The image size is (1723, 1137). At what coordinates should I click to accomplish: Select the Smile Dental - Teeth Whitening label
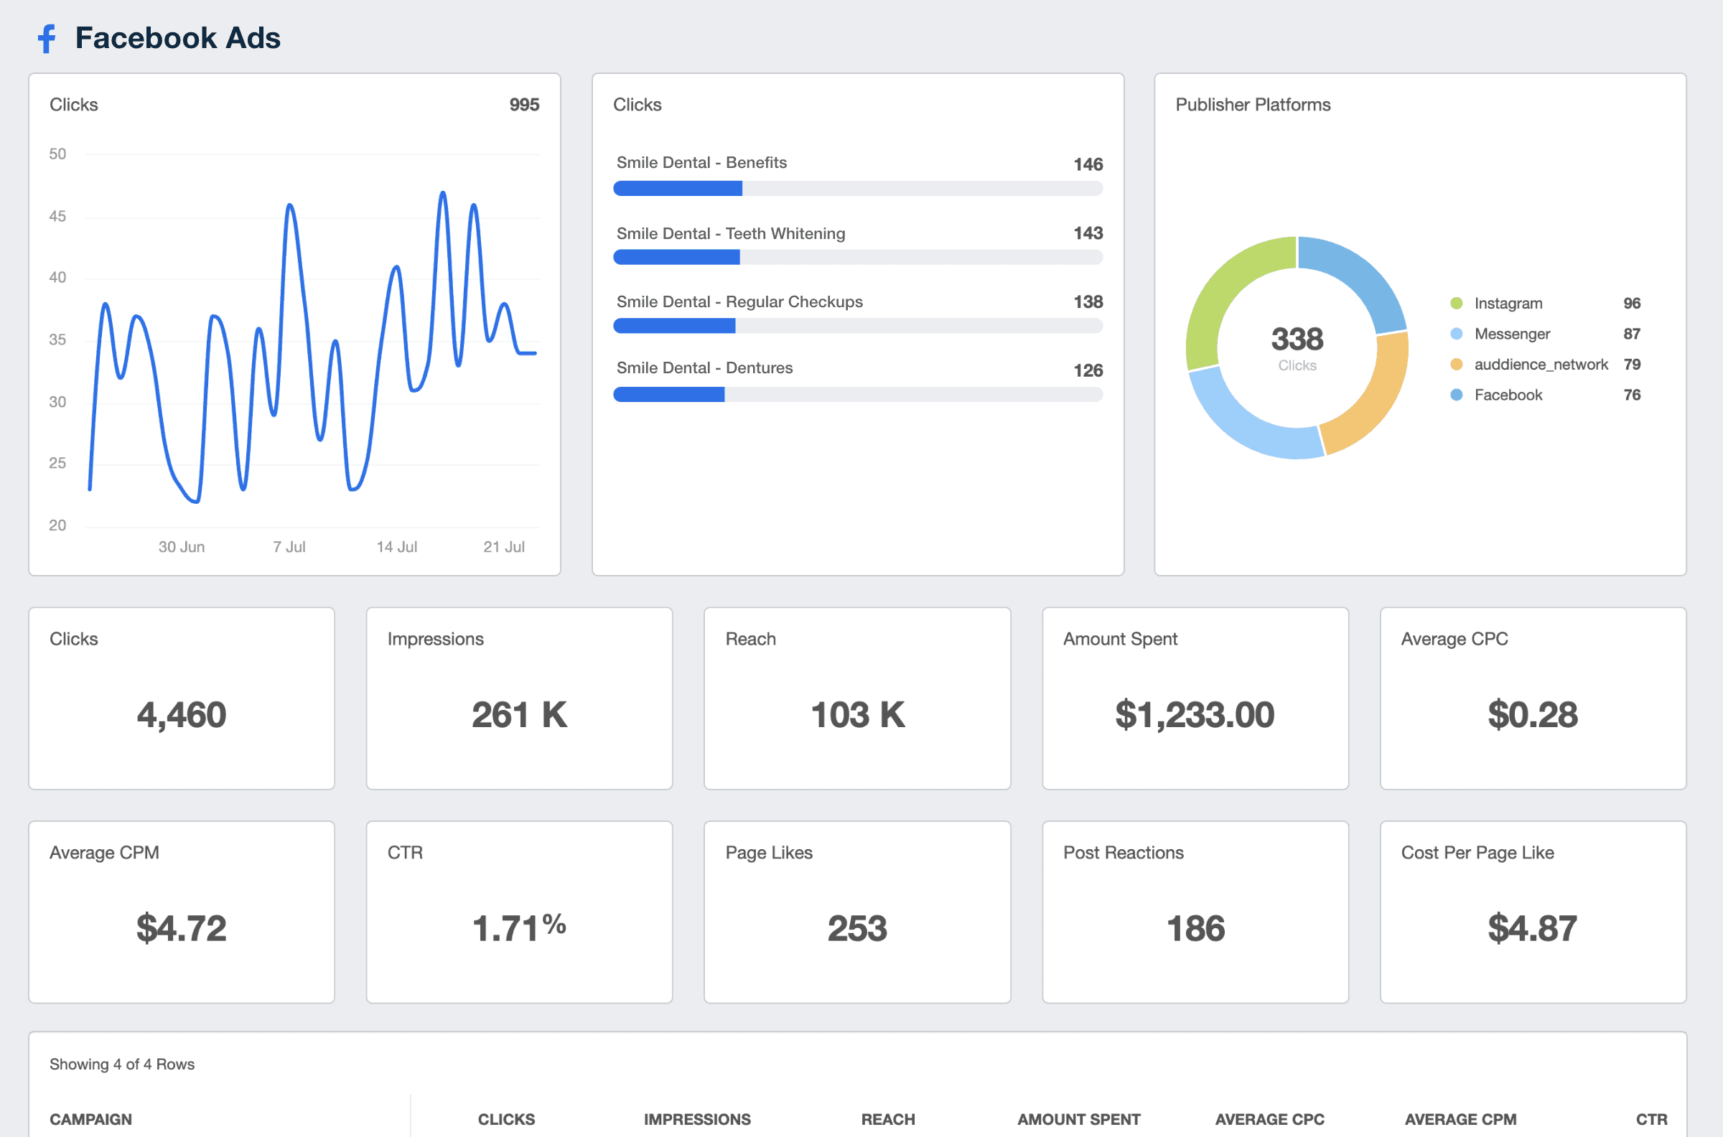(x=730, y=233)
